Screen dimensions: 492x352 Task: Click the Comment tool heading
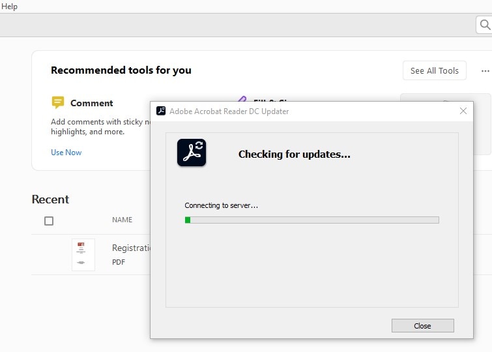pyautogui.click(x=92, y=103)
